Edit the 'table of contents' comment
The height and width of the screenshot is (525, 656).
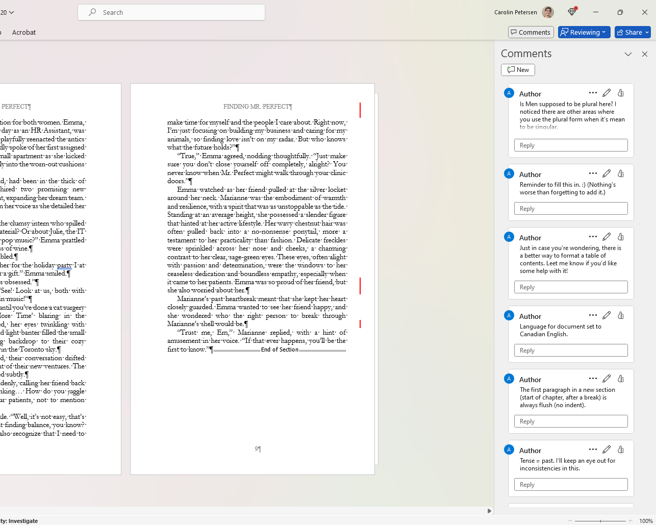tap(607, 237)
